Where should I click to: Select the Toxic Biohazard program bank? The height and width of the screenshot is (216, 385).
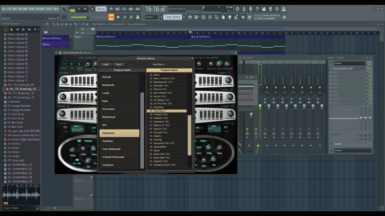[x=119, y=149]
